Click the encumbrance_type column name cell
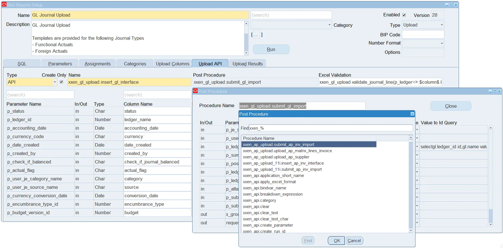Viewport: 503px width, 248px height. 157,204
